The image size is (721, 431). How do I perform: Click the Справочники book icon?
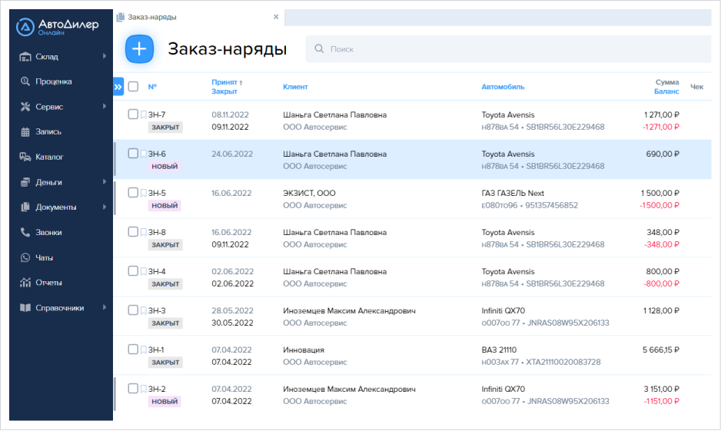click(25, 307)
